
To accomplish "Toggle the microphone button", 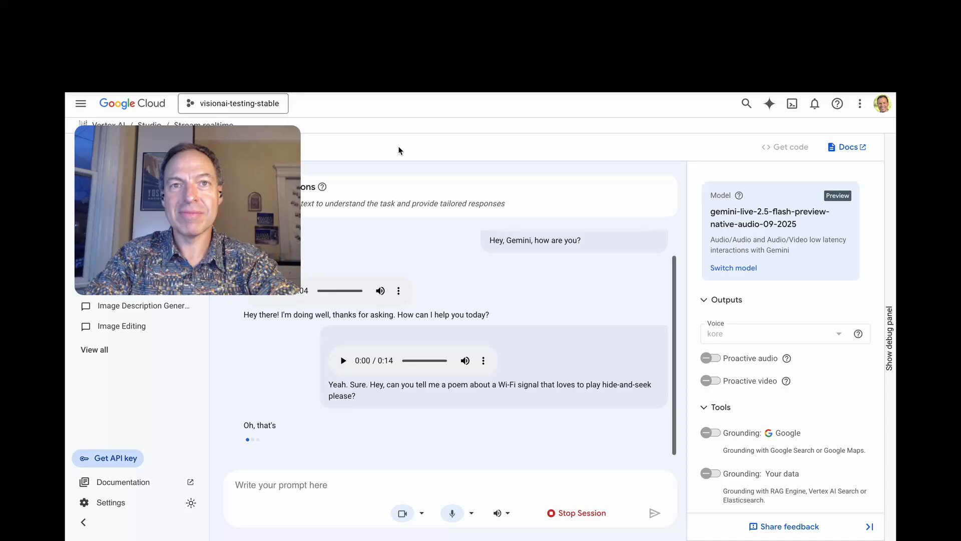I will [452, 513].
